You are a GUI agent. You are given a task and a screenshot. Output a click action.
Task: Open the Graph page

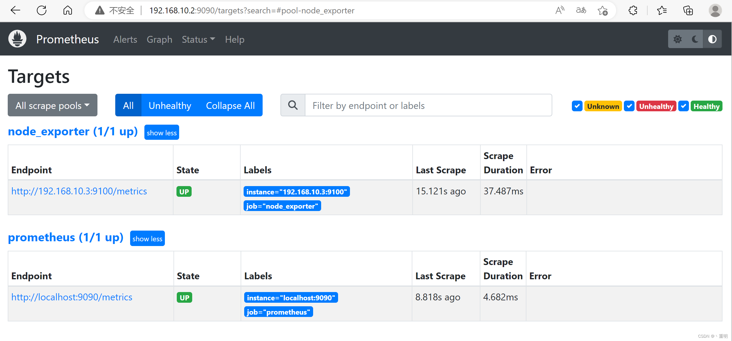point(160,39)
